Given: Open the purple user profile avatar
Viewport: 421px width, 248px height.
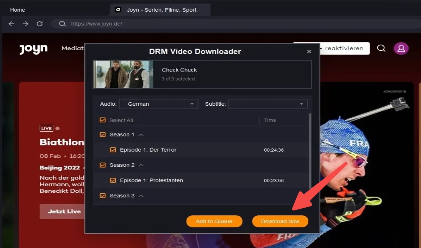Looking at the screenshot, I should click(401, 48).
